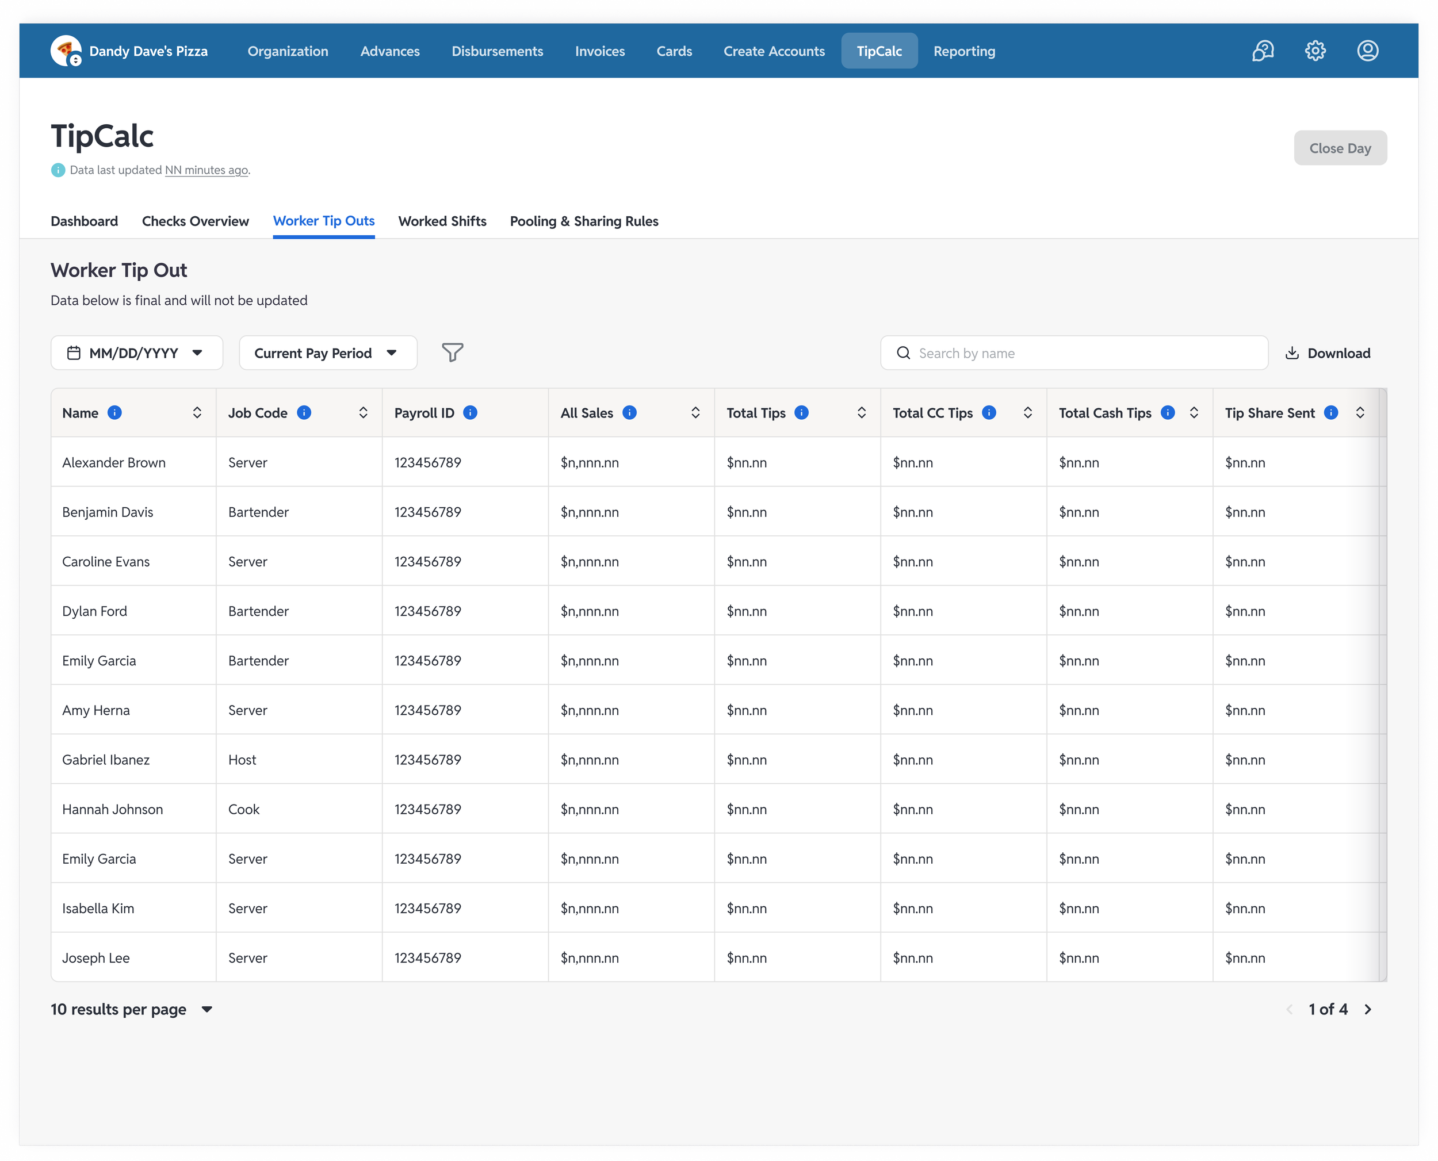Screen dimensions: 1438x1161
Task: Click the Cook job code cell
Action: (x=299, y=809)
